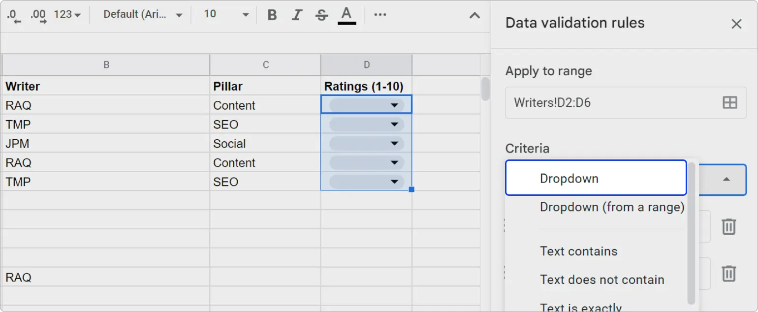Viewport: 758px width, 312px height.
Task: Open more toolbar options with the three dots
Action: coord(380,15)
